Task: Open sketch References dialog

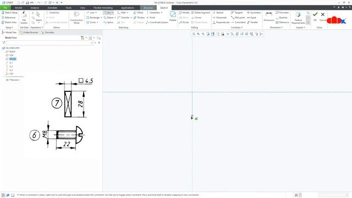Action: pos(9,18)
